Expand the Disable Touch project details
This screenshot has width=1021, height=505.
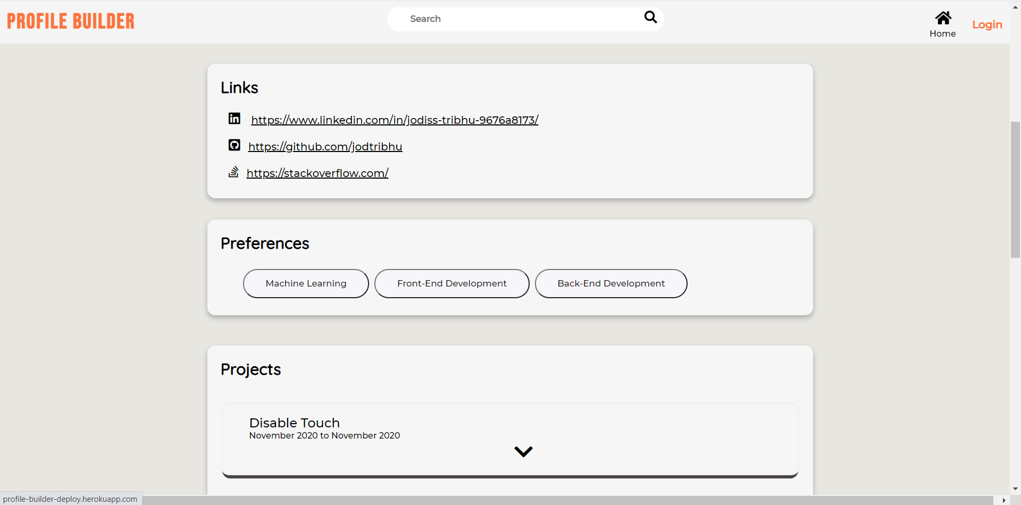click(523, 451)
